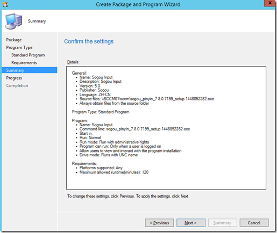Click the Source files path line
The width and height of the screenshot is (277, 233).
147,99
